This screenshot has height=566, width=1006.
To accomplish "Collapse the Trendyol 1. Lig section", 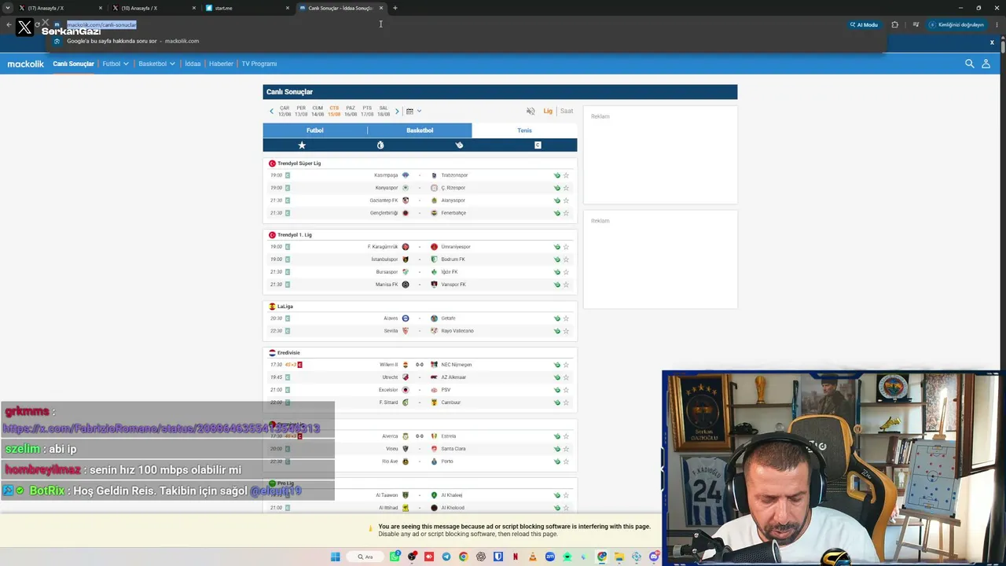I will [x=420, y=235].
